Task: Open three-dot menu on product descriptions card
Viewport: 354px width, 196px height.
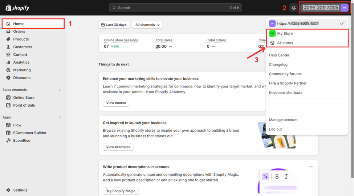Action: 311,167
